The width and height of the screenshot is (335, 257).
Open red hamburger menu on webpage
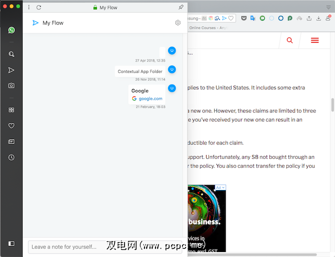coord(314,40)
